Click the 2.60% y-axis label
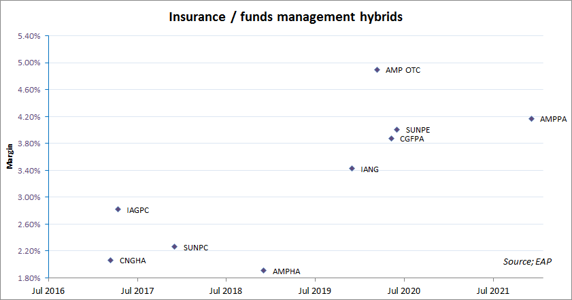Screen dimensions: 572x300 tap(29, 224)
